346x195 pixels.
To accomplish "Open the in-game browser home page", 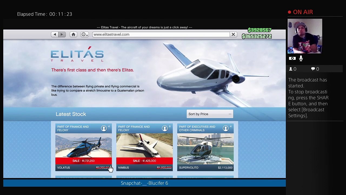I will [73, 34].
